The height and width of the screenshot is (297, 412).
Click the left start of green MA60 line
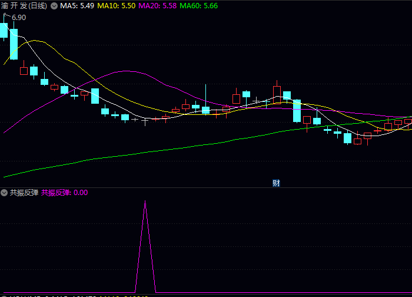5,176
